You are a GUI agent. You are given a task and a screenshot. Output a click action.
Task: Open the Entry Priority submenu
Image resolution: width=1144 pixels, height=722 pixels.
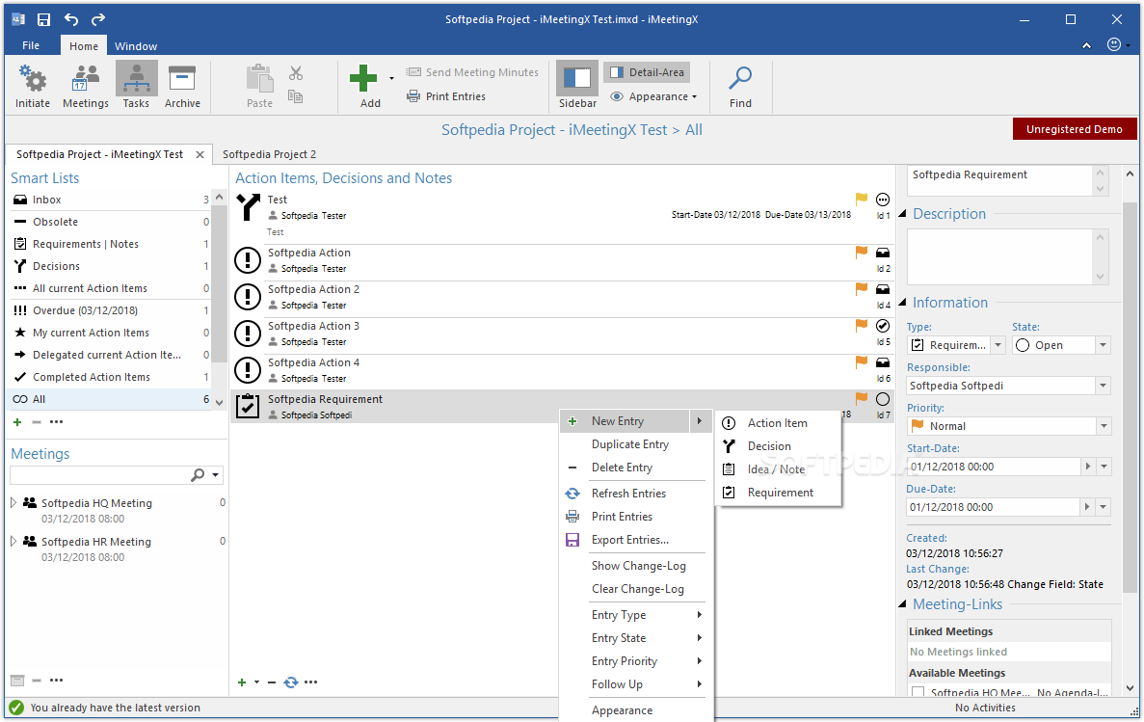pyautogui.click(x=635, y=660)
